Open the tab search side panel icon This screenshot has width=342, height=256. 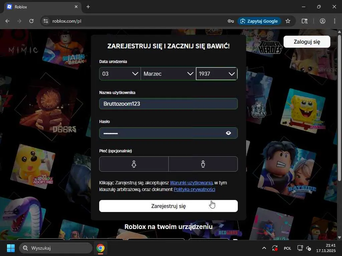coord(305,21)
